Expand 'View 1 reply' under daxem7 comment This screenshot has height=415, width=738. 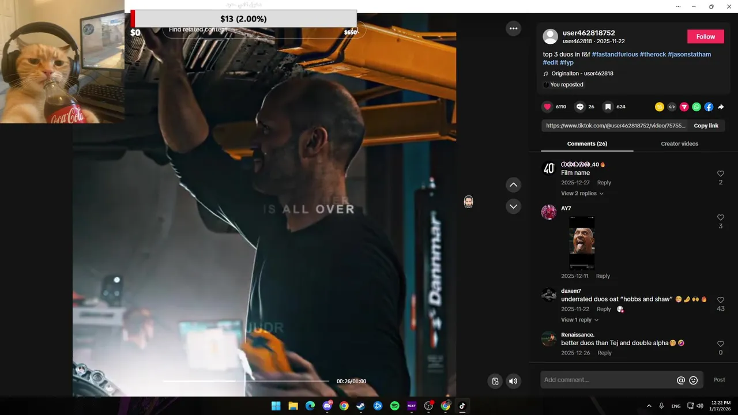pyautogui.click(x=580, y=320)
